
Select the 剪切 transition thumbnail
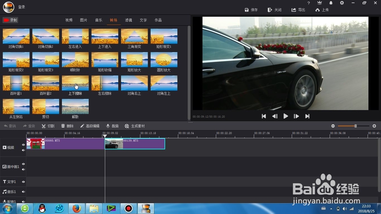[x=46, y=106]
